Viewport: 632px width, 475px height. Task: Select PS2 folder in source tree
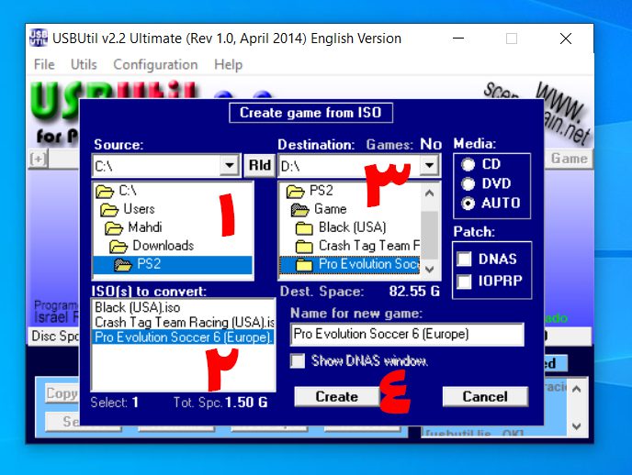point(173,265)
